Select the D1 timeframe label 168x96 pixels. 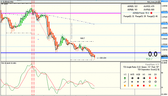click(156, 74)
